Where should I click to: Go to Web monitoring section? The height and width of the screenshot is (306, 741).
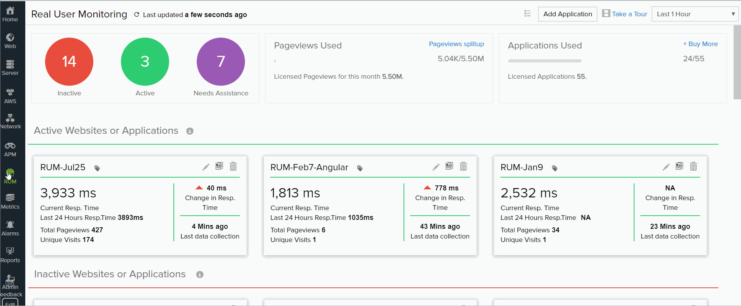10,41
